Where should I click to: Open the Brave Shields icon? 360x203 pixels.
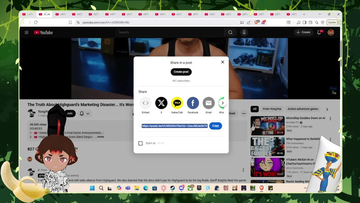256,23
